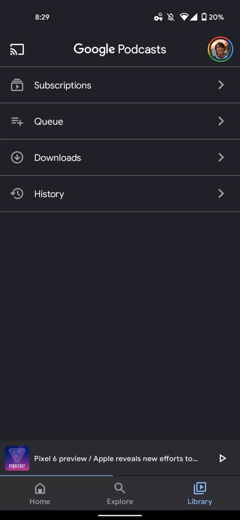This screenshot has height=520, width=240.
Task: Tap the muted notifications bell icon
Action: tap(171, 17)
